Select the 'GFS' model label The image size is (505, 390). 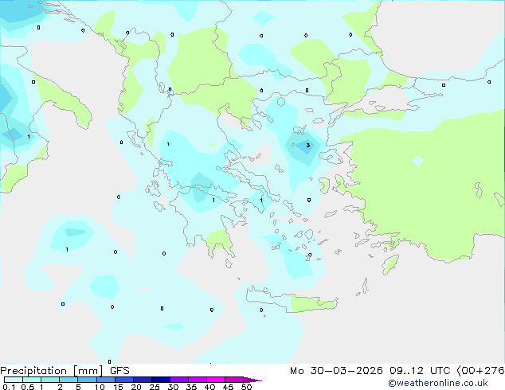pyautogui.click(x=119, y=371)
